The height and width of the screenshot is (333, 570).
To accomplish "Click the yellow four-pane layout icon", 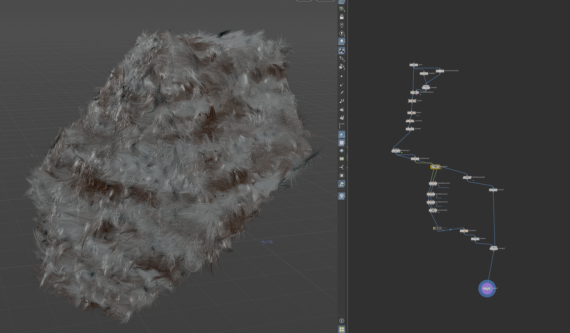I will (342, 329).
